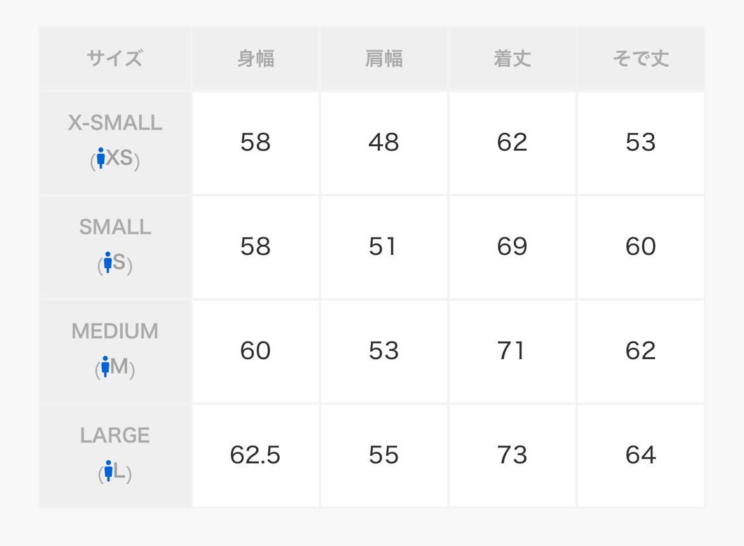Click the そで丈 column header
Viewport: 744px width, 546px height.
pos(640,59)
